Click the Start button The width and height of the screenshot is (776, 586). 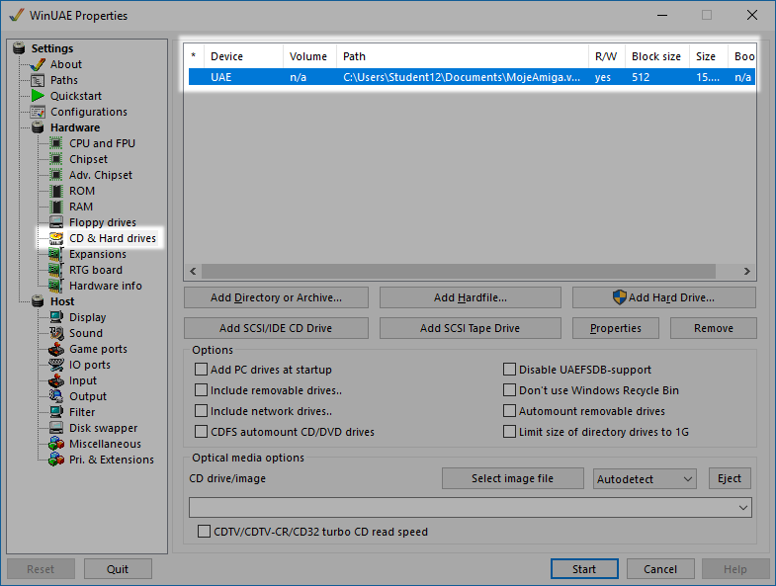[584, 569]
